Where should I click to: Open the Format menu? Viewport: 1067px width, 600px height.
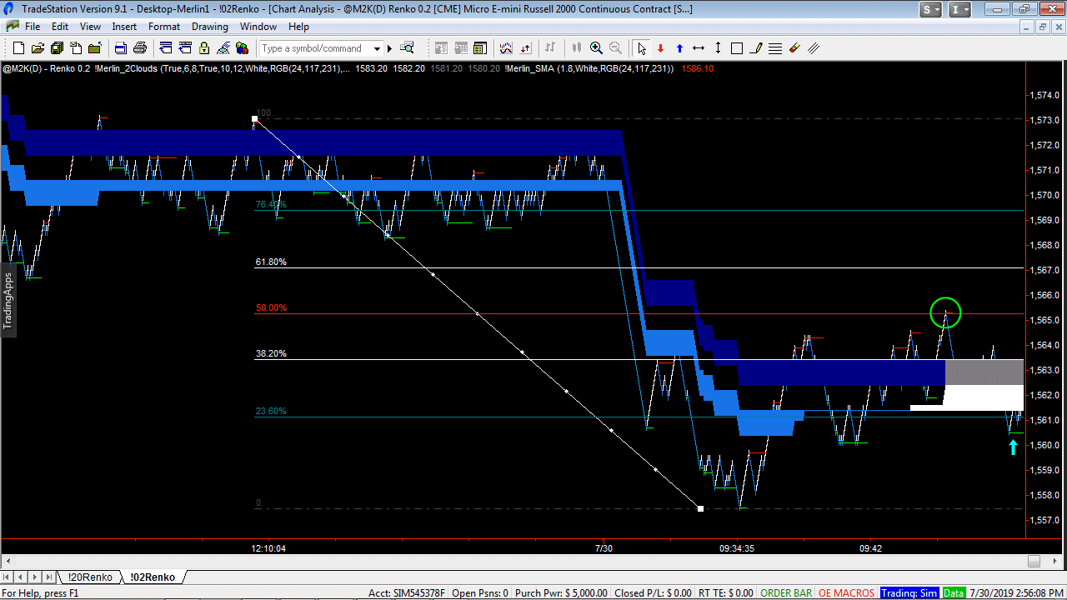[164, 27]
